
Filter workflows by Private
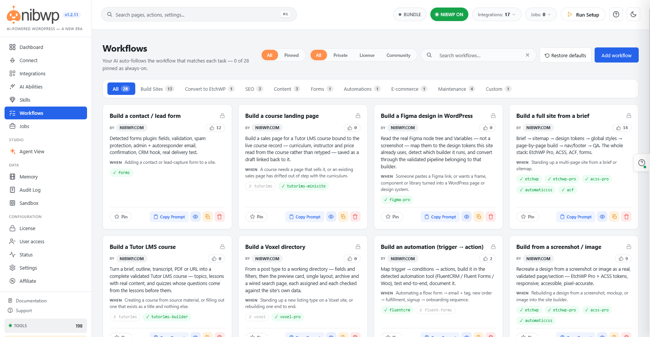(340, 55)
